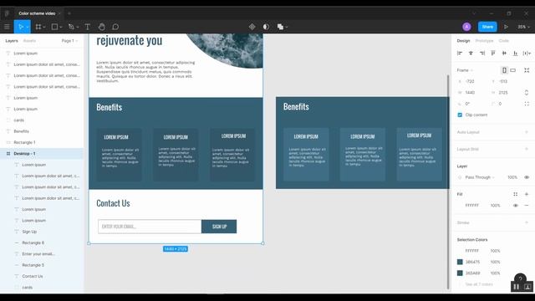535x301 pixels.
Task: Switch to the Code tab
Action: click(503, 41)
